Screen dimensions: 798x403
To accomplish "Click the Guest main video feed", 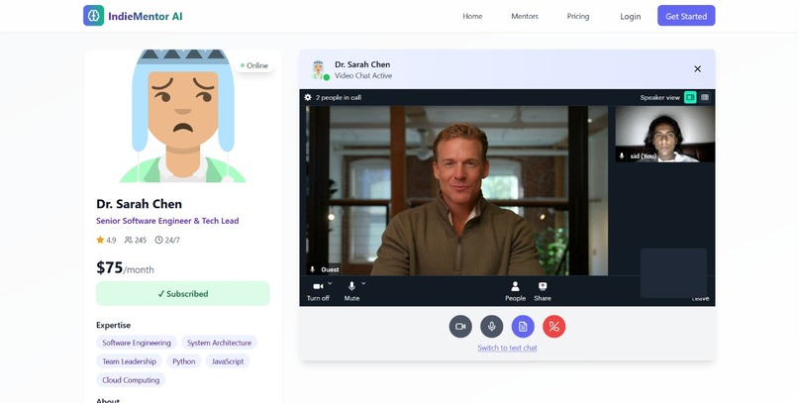I will coord(456,191).
